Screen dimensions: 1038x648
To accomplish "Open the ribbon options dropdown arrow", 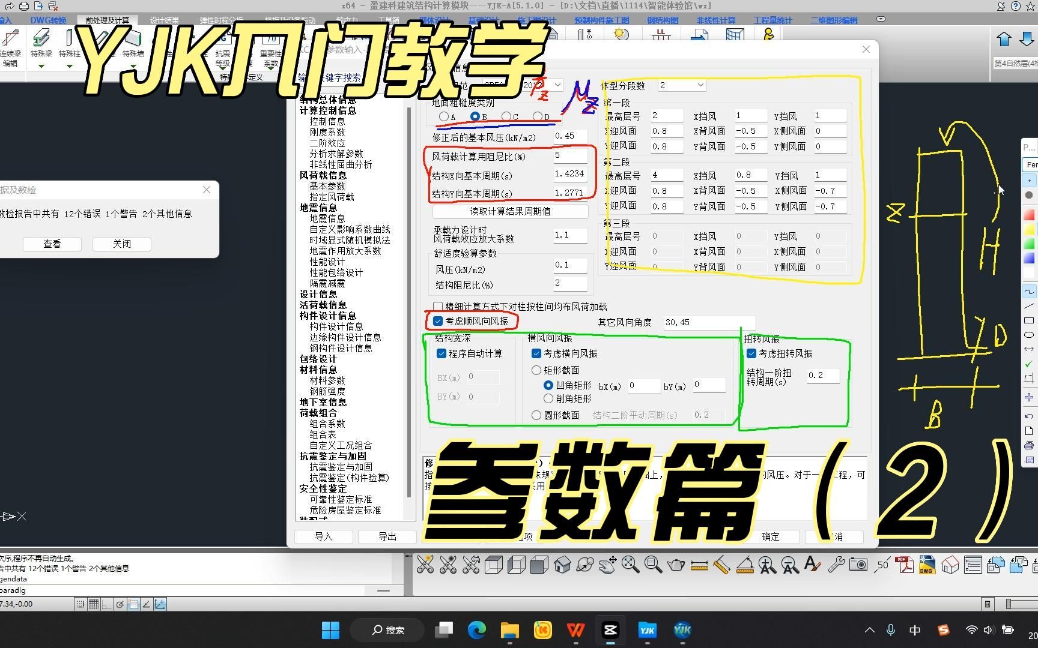I will pyautogui.click(x=881, y=19).
